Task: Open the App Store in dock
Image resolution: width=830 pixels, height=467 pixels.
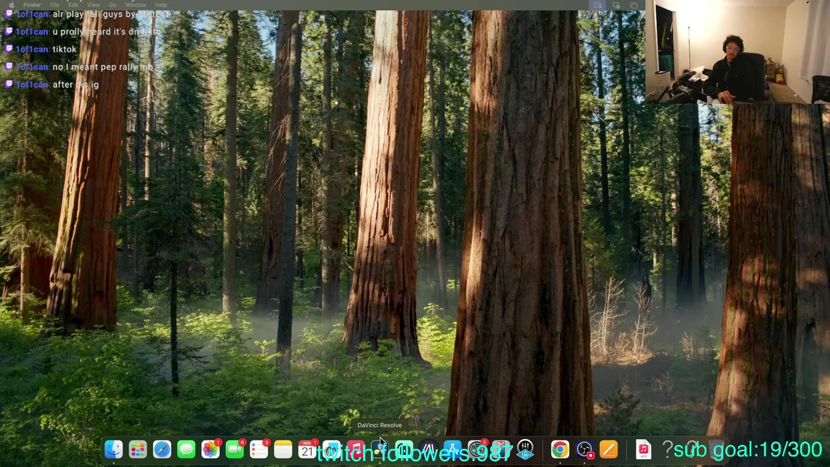Action: (453, 449)
